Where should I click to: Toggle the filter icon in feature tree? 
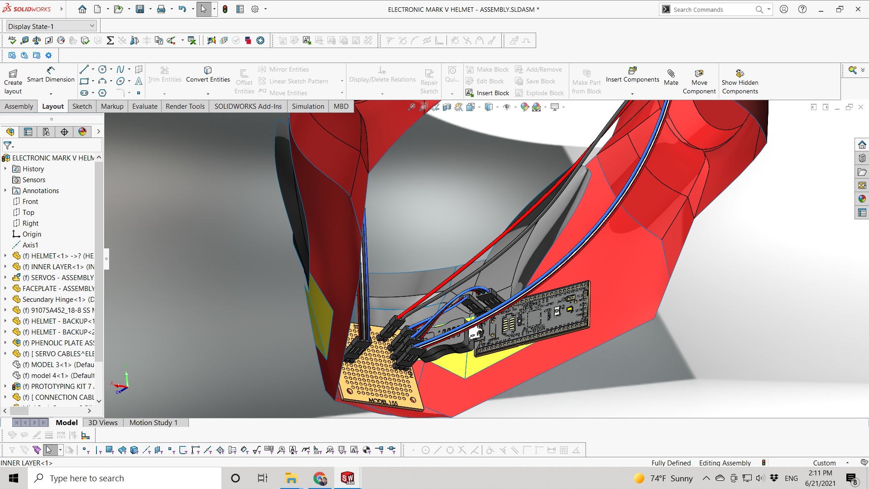8,146
